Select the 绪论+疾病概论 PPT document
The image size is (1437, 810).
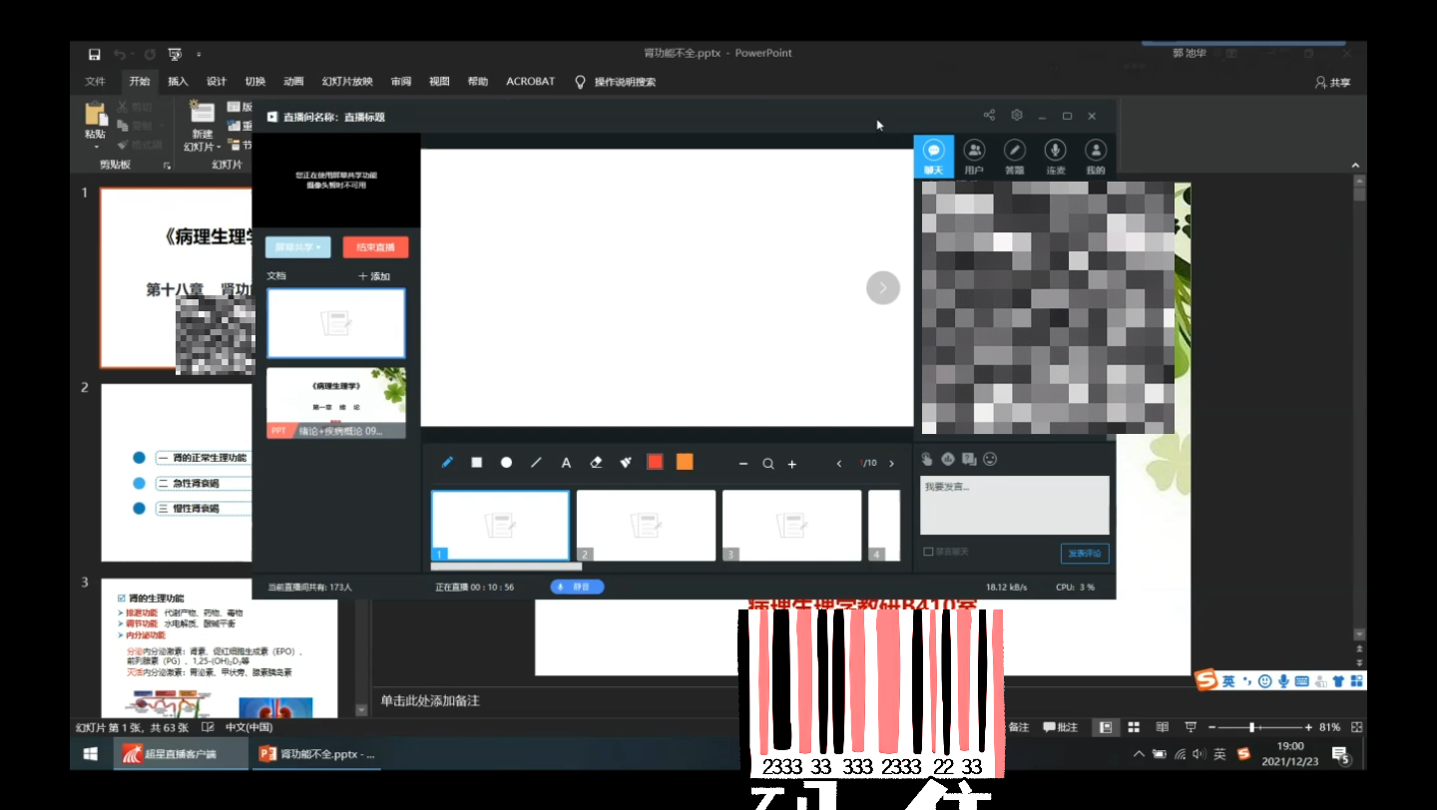point(336,403)
